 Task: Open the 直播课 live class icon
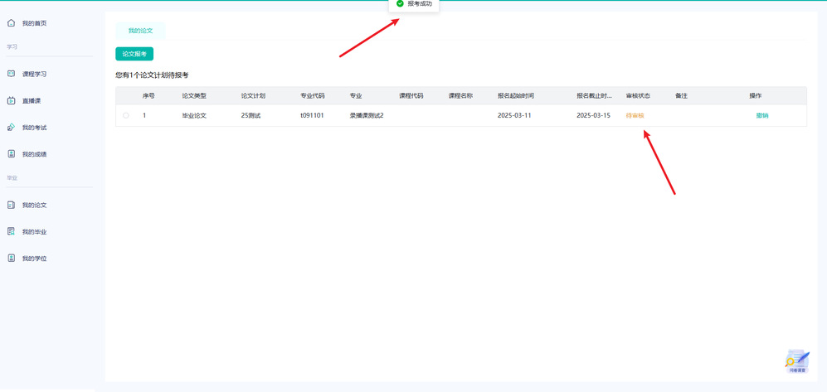coord(11,101)
